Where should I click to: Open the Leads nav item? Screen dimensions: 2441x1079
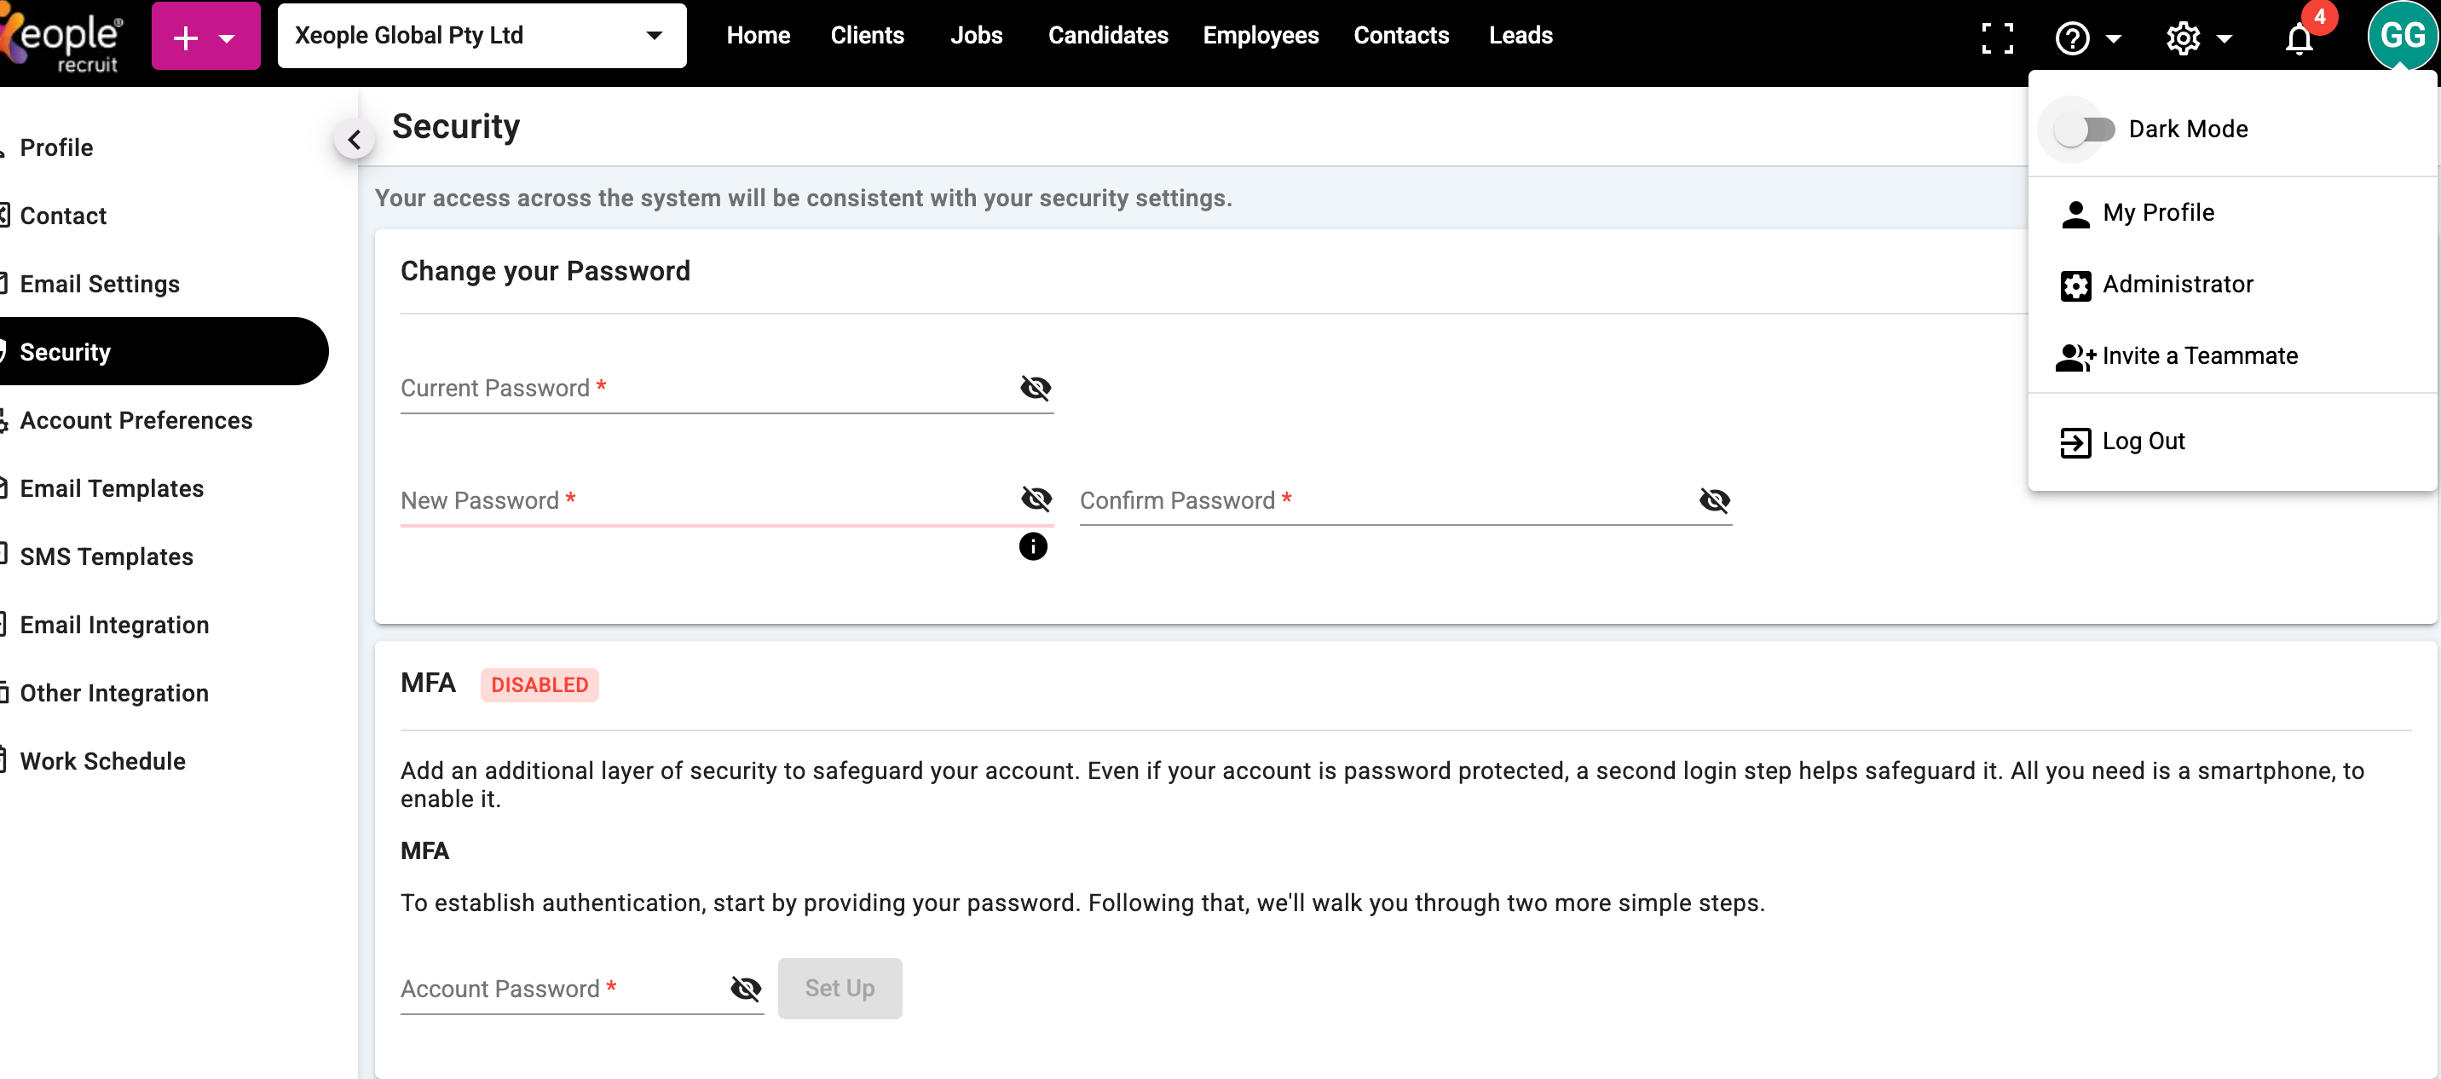[1520, 35]
